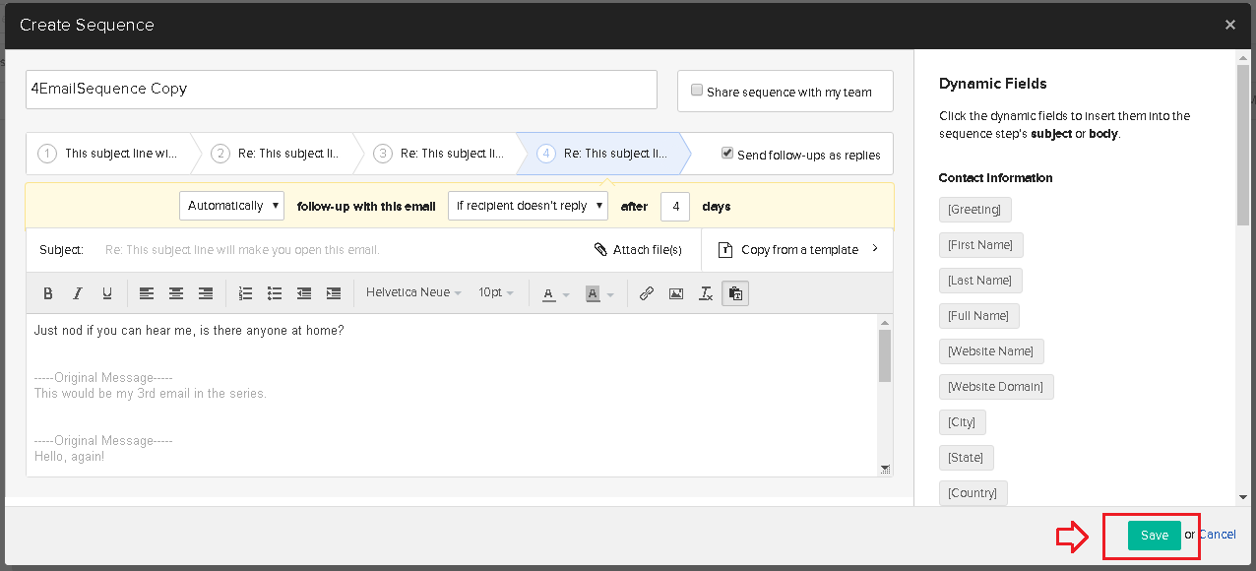Apply italic formatting
Image resolution: width=1256 pixels, height=571 pixels.
tap(78, 293)
